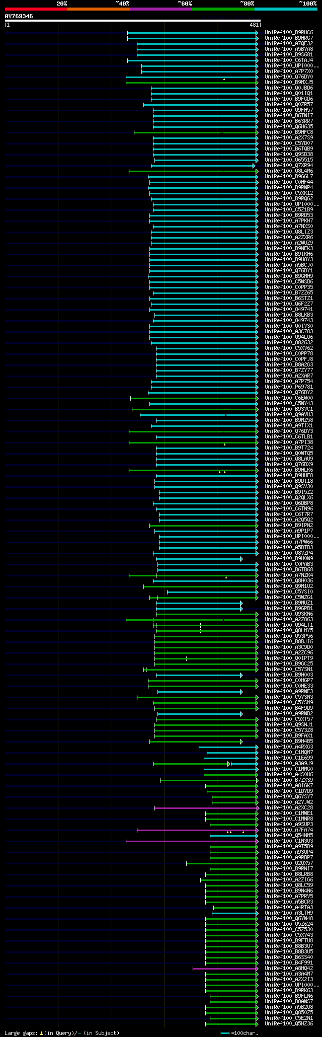Select label UniRef100_B9IPN2
This screenshot has width=322, height=1037.
(x=289, y=526)
